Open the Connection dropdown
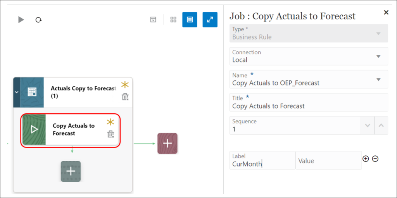Image resolution: width=397 pixels, height=198 pixels. point(378,56)
